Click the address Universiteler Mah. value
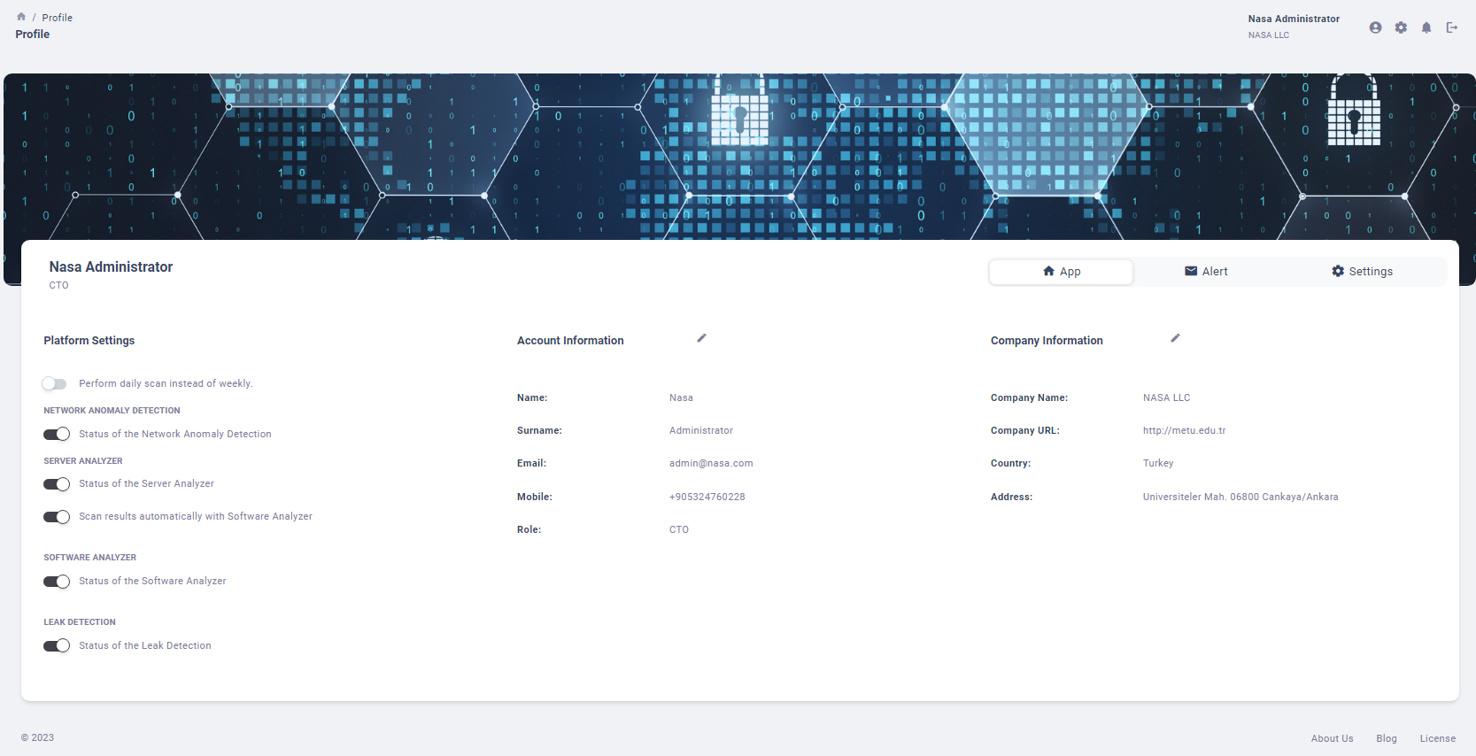 coord(1240,497)
